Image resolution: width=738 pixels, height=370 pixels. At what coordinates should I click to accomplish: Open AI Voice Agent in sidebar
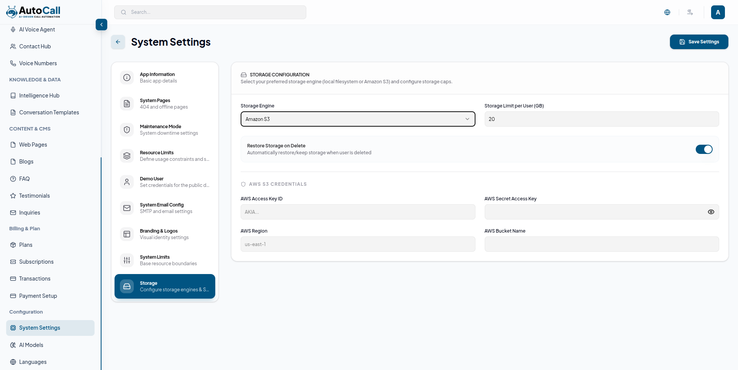pos(50,30)
